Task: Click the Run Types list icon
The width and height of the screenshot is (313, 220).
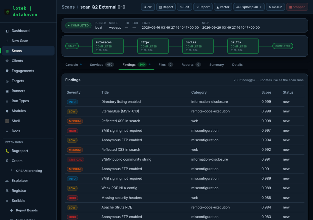Action: pyautogui.click(x=7, y=101)
